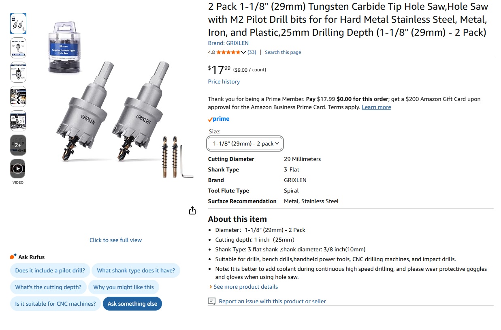Visit the Brand: GRIXLEN store link
Viewport: 501px width, 330px height.
[x=228, y=43]
